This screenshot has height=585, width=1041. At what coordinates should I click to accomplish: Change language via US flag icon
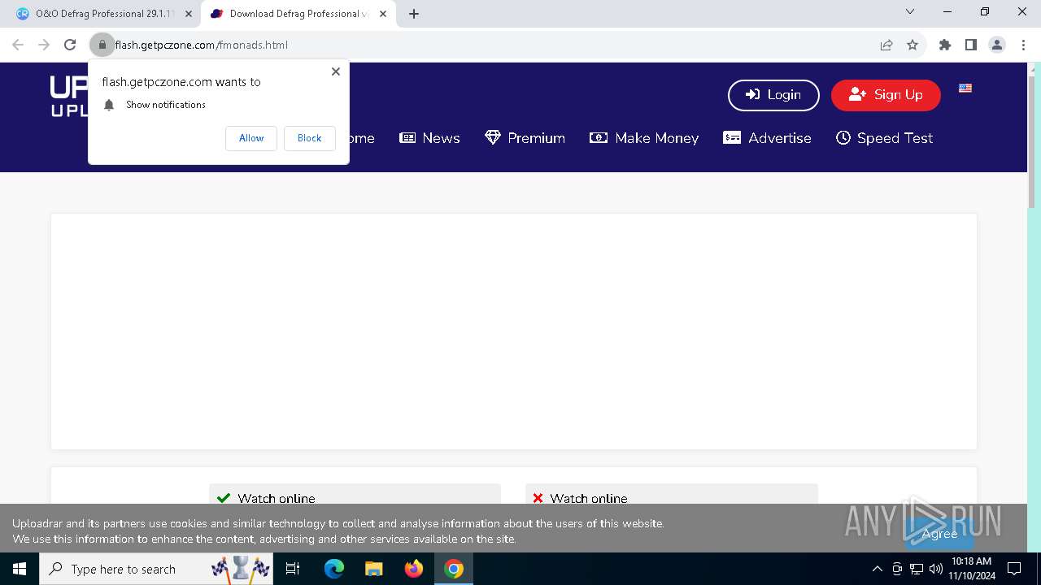click(x=965, y=88)
